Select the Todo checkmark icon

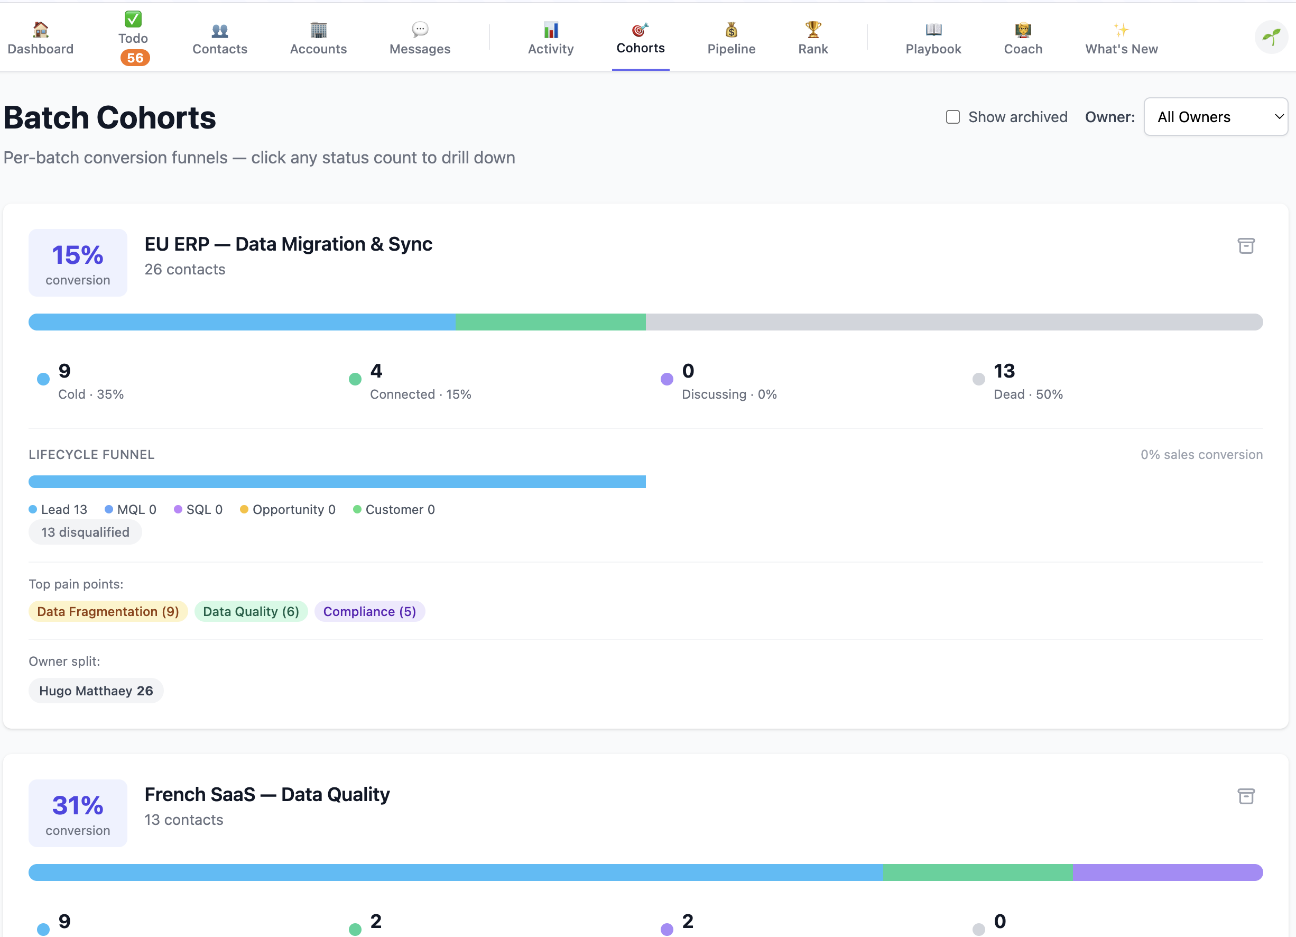click(x=133, y=19)
